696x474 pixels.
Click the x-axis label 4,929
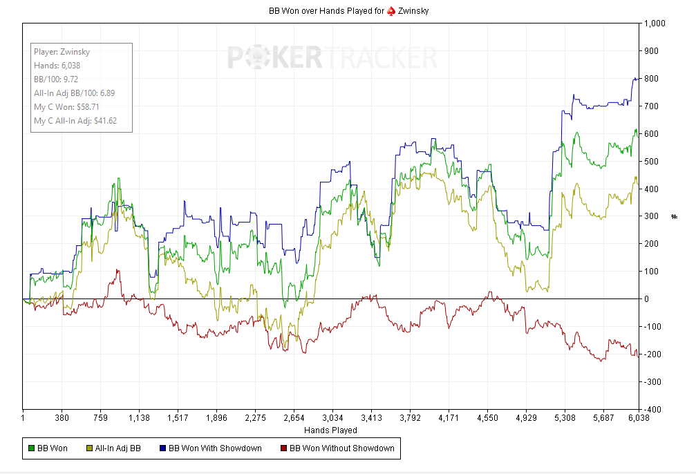tap(526, 417)
